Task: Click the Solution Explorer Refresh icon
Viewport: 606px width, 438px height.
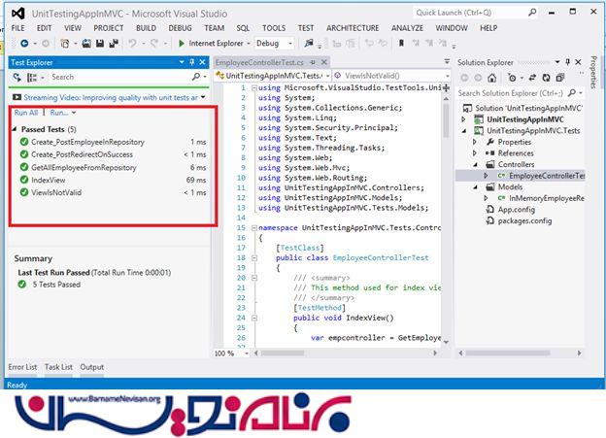Action: point(546,78)
